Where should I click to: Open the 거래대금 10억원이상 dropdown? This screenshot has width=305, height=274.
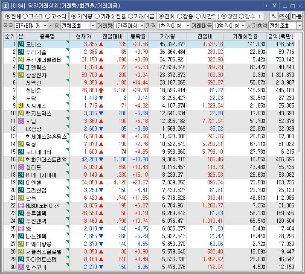click(243, 26)
